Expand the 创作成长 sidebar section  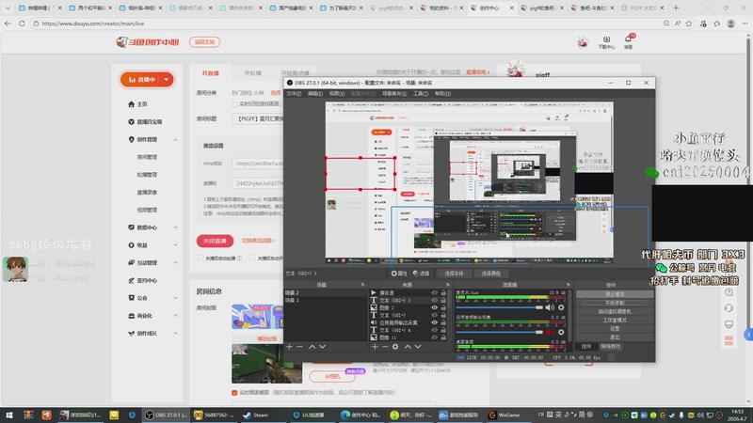click(x=175, y=334)
